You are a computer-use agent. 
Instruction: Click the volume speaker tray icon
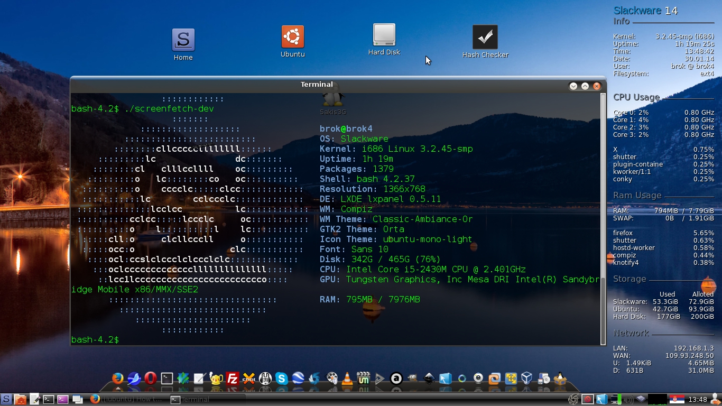click(629, 399)
